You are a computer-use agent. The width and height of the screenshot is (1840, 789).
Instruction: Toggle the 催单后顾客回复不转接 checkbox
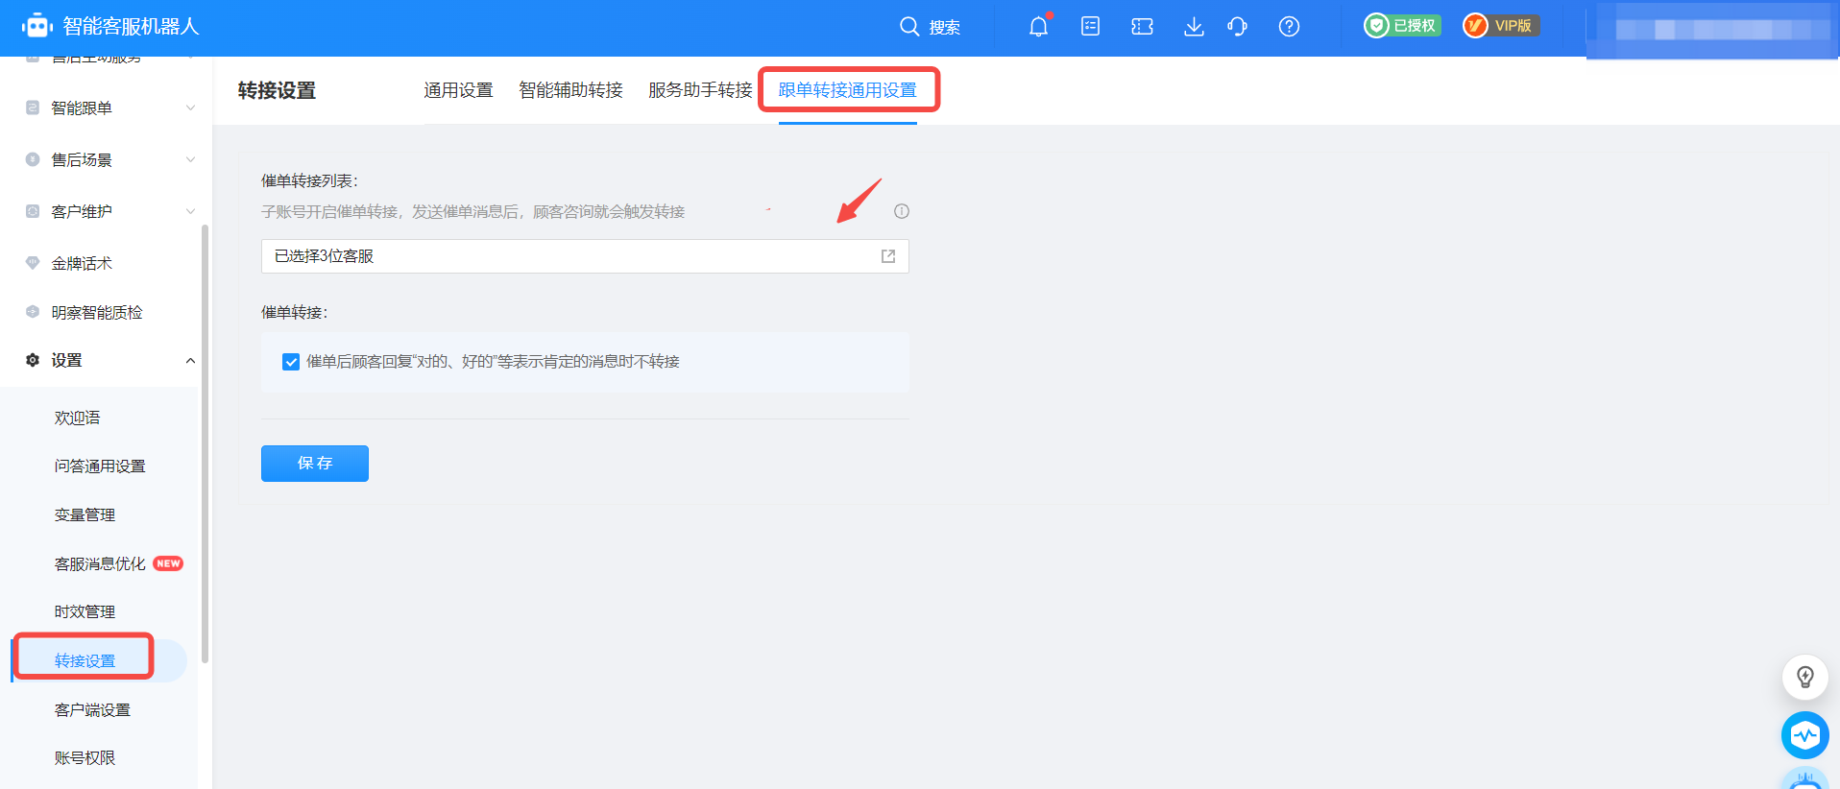[291, 362]
